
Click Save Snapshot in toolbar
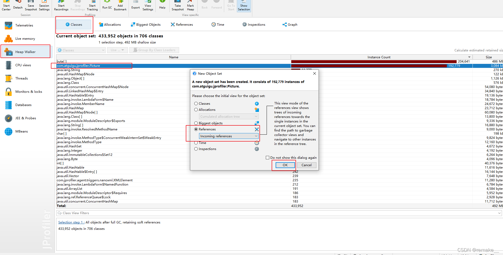31,6
